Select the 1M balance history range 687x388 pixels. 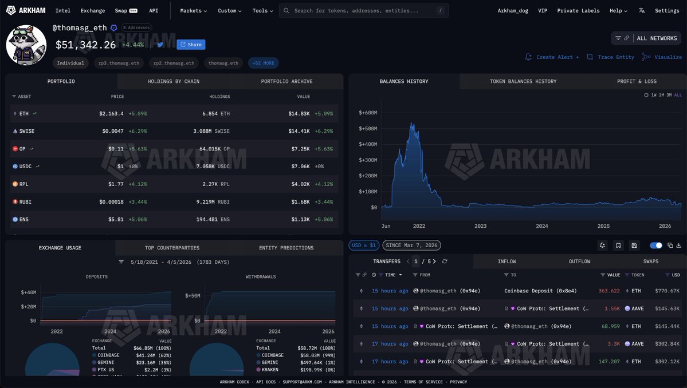pyautogui.click(x=661, y=95)
